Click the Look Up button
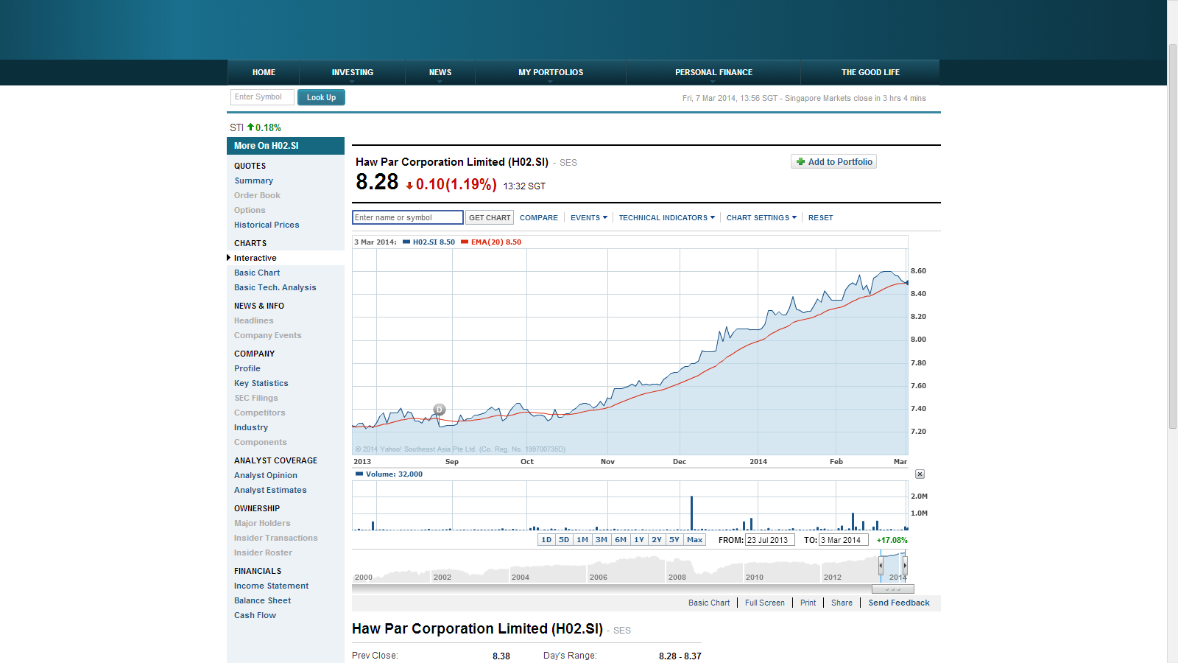 321,97
